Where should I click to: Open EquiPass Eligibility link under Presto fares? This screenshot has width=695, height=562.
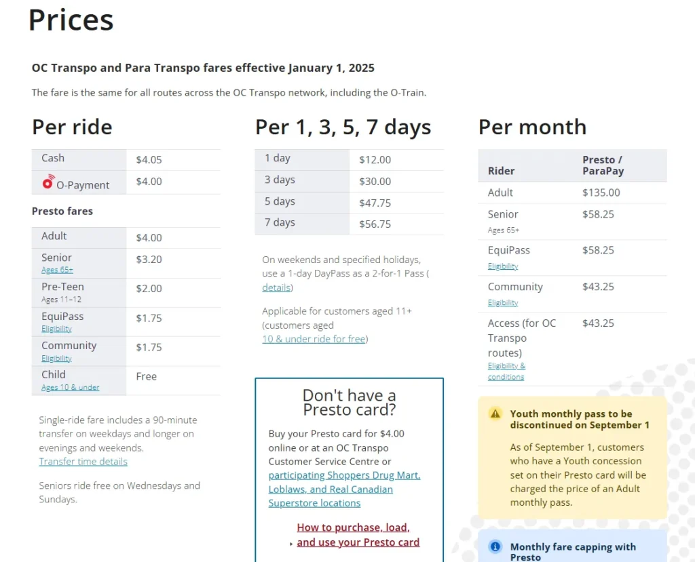pyautogui.click(x=56, y=329)
